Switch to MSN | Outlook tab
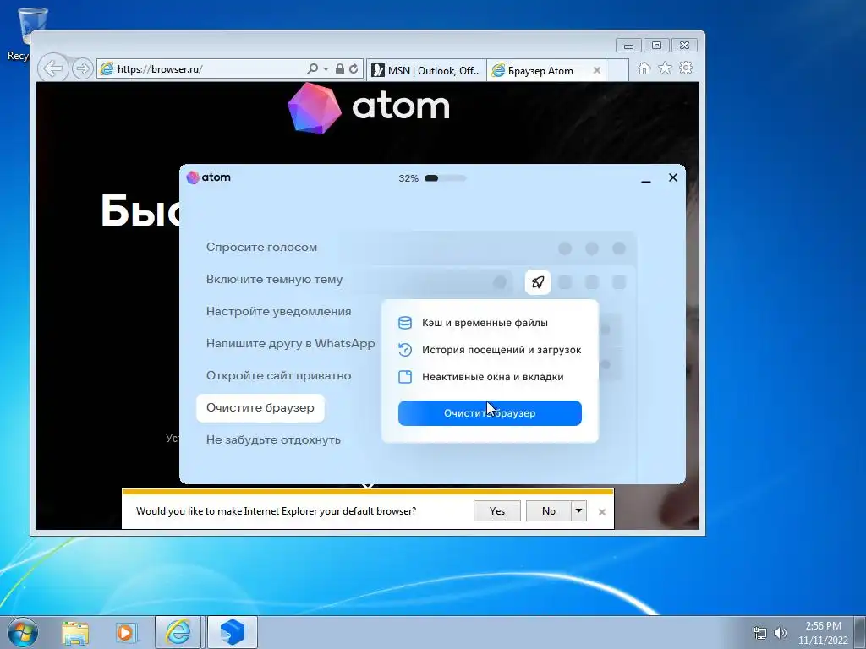The height and width of the screenshot is (649, 866). click(426, 71)
